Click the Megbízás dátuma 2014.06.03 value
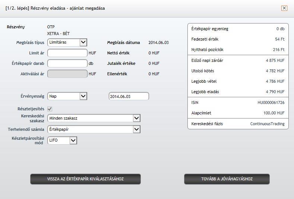Screen dimensions: 294x199 point(158,42)
